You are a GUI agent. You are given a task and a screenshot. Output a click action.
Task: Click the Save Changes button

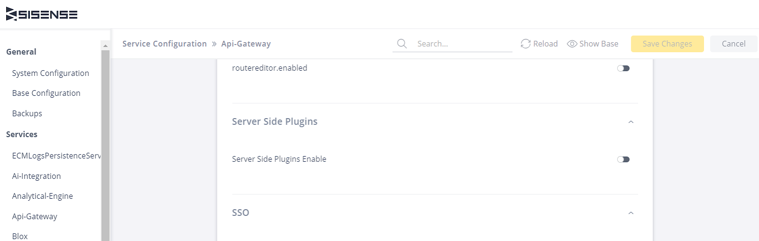point(667,44)
